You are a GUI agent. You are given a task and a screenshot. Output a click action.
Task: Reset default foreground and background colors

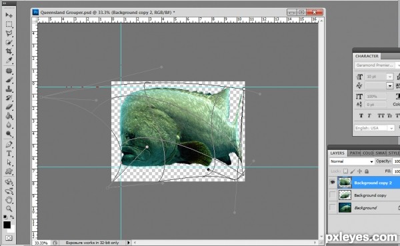click(5, 217)
